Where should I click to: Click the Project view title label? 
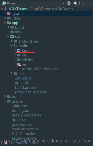click(x=12, y=3)
